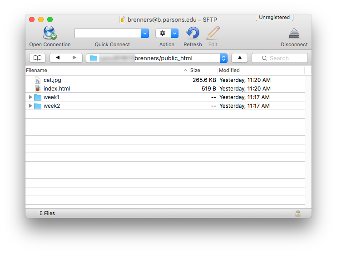Go forward with the right arrow
This screenshot has height=254, width=337.
[74, 58]
